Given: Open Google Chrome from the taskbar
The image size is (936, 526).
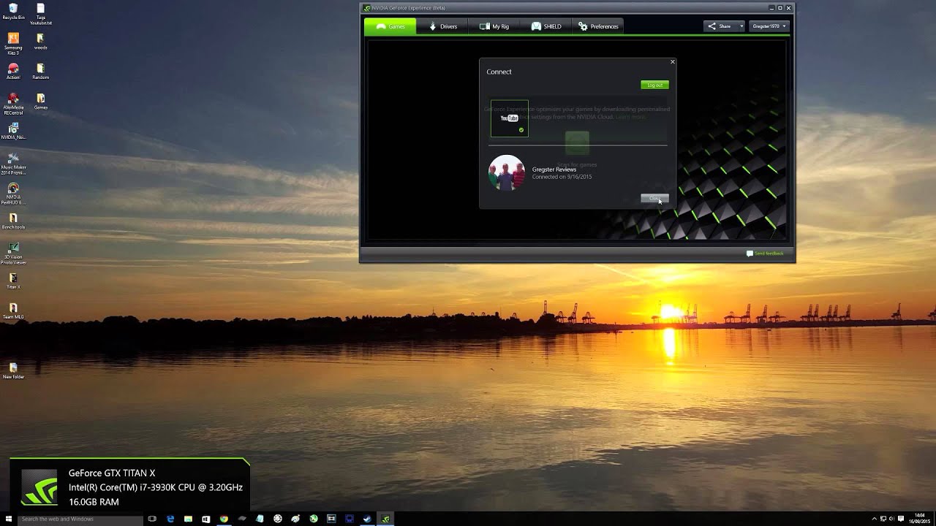Looking at the screenshot, I should click(224, 519).
